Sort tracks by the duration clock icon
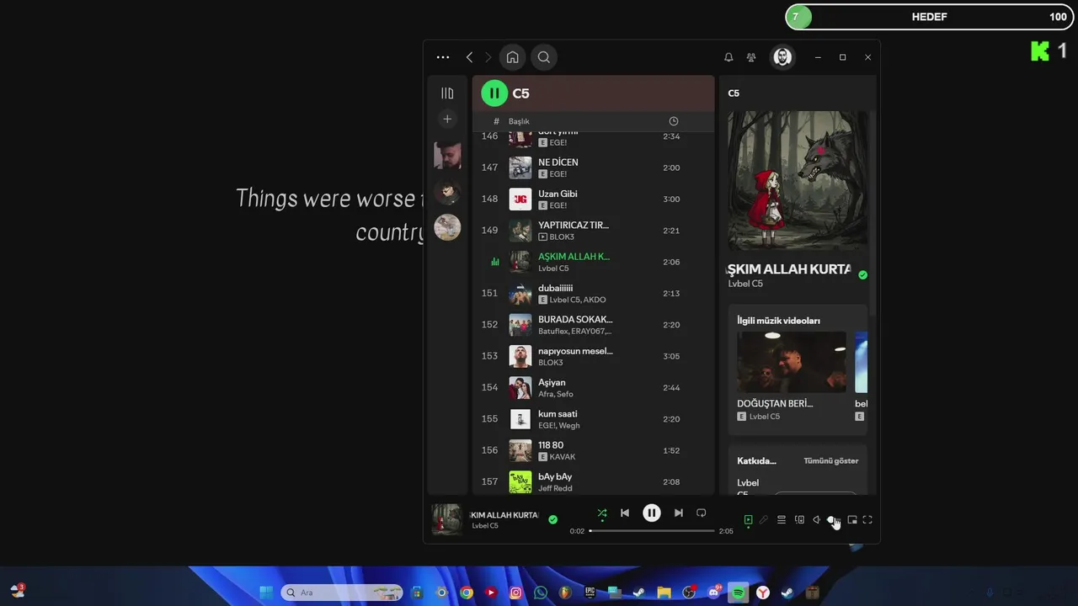This screenshot has width=1078, height=606. (x=673, y=121)
